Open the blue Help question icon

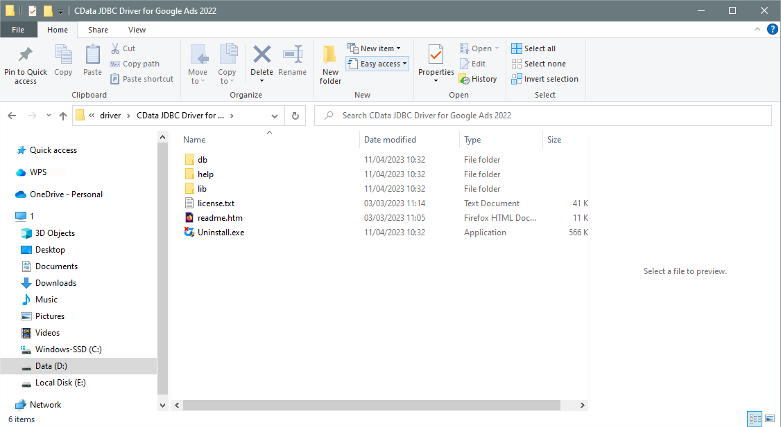click(x=773, y=29)
